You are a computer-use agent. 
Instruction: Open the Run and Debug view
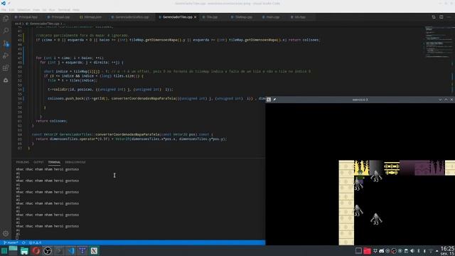(6, 55)
